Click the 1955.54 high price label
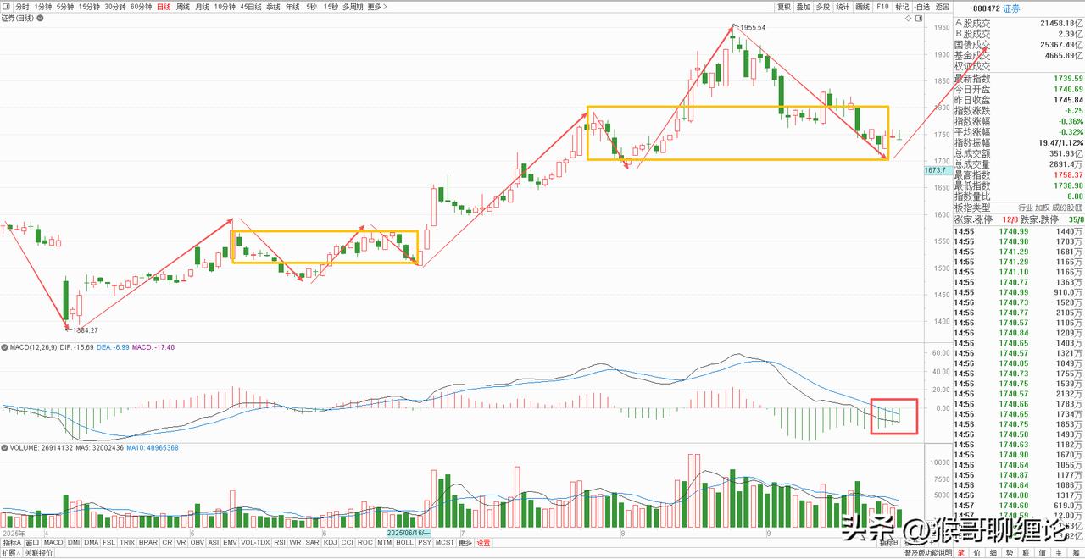The image size is (1085, 559). coord(753,27)
